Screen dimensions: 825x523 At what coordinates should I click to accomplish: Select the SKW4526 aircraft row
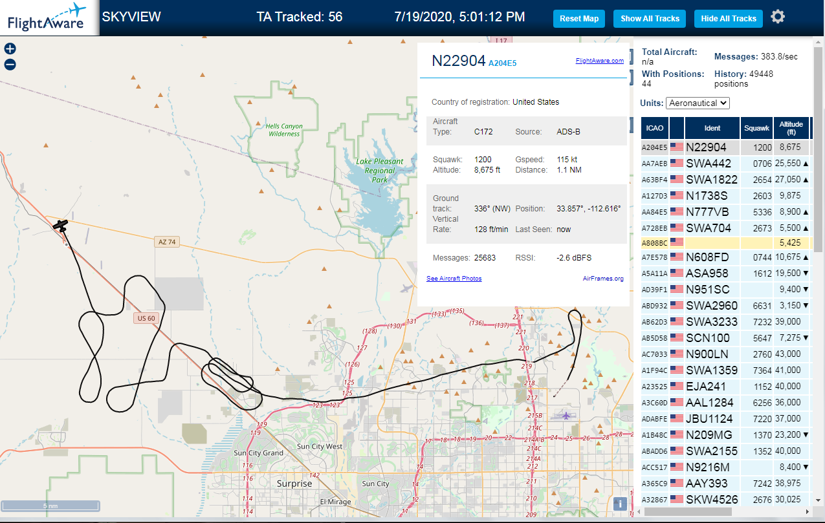(726, 499)
